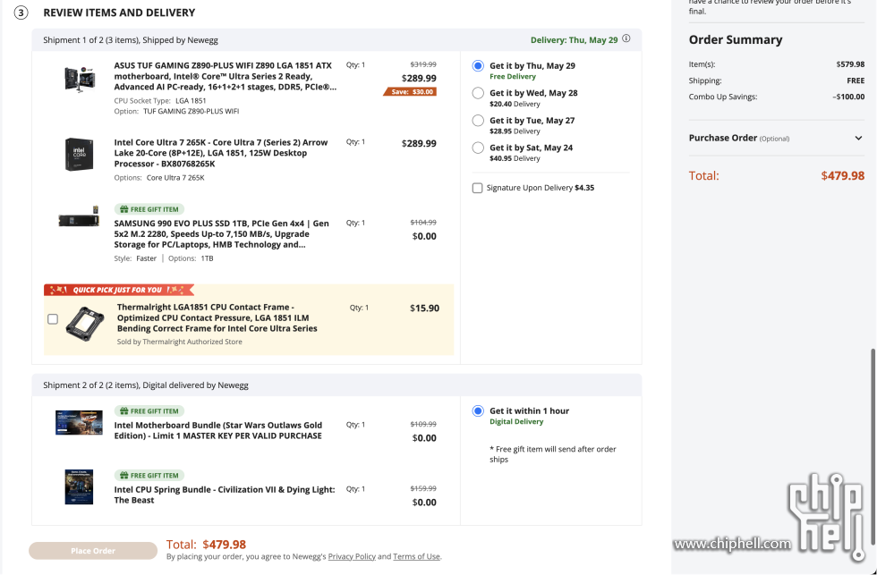Click the 'Delivery: Thu, May 29' header text

(x=574, y=40)
